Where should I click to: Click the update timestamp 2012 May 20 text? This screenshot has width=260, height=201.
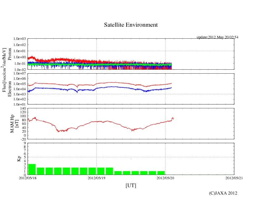(217, 37)
